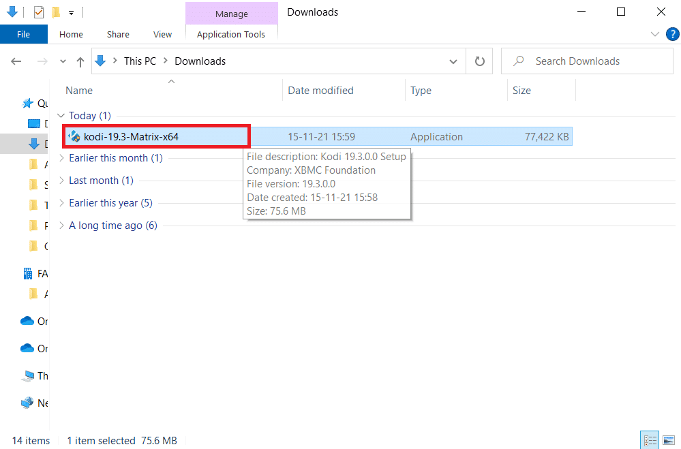Go up one folder level arrow
681x449 pixels.
80,62
